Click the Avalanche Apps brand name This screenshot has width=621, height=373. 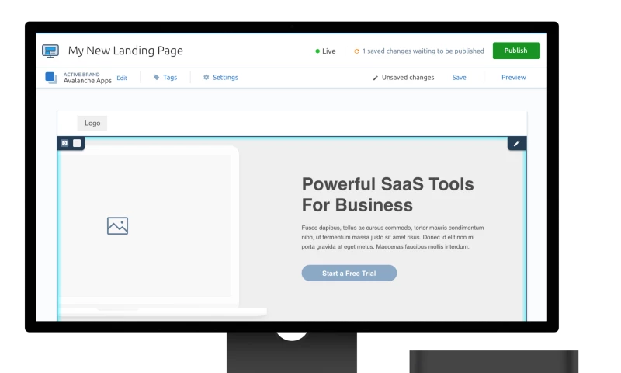tap(88, 81)
